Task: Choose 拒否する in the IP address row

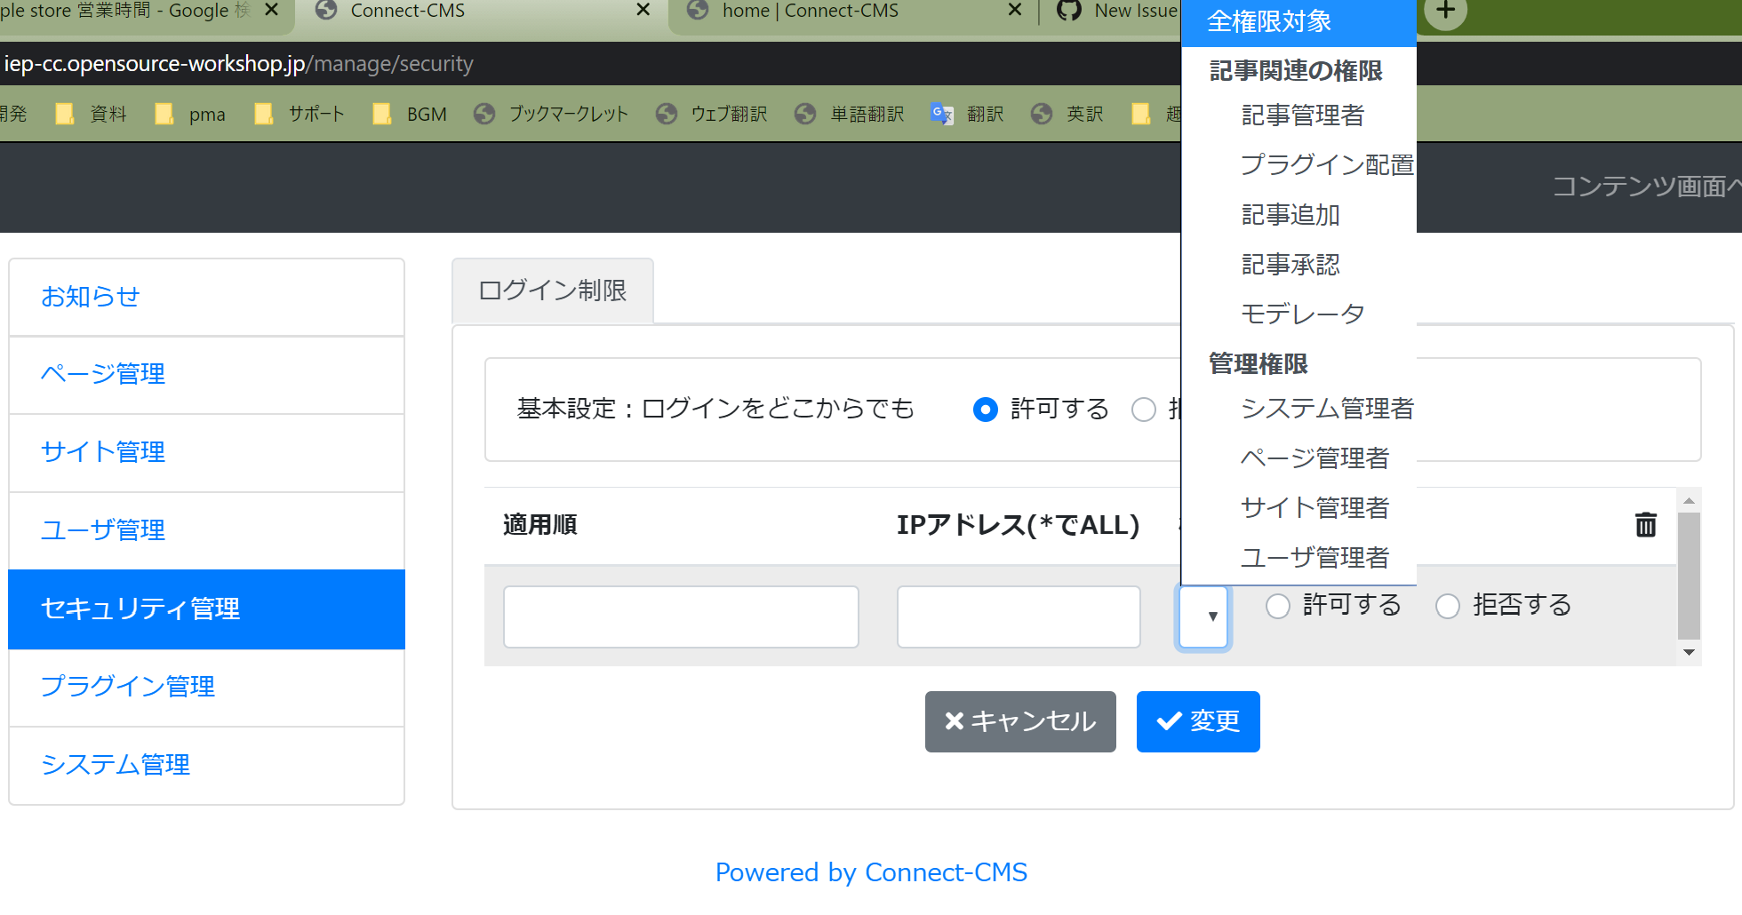Action: [x=1448, y=606]
